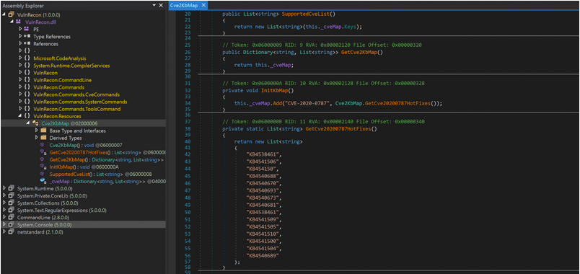This screenshot has height=274, width=580.
Task: Click the Microsoft.CodeAnalysis namespace braces icon
Action: [27, 58]
